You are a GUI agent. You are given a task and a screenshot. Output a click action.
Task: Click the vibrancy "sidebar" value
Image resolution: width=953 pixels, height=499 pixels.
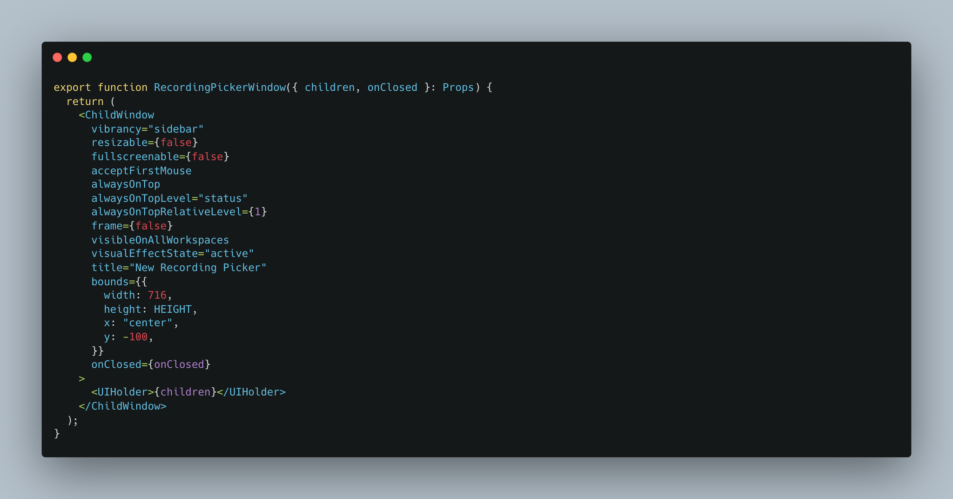176,129
